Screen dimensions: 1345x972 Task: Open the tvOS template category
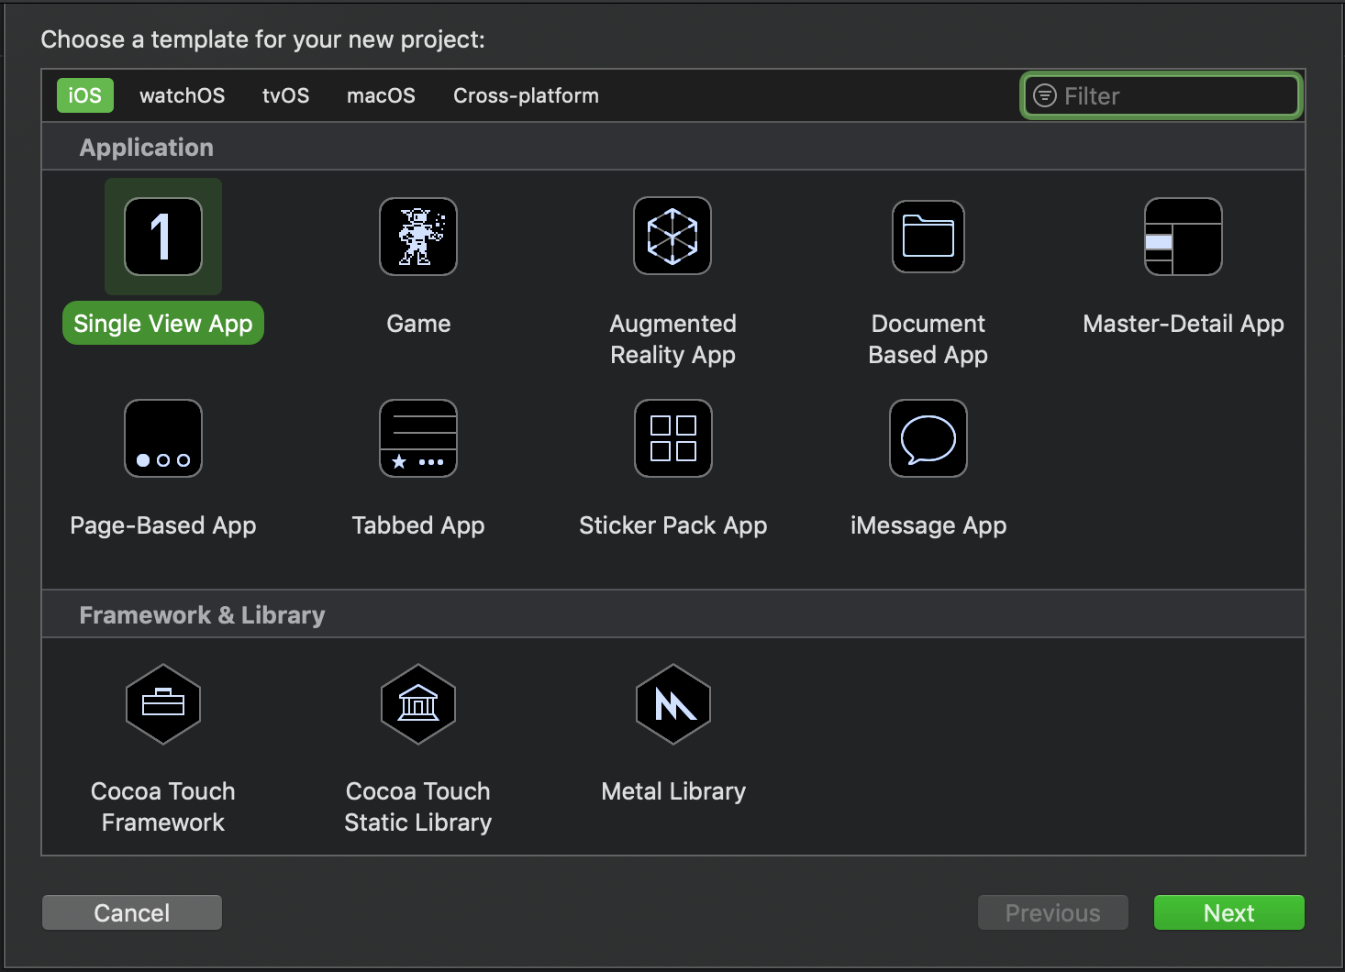pos(285,94)
